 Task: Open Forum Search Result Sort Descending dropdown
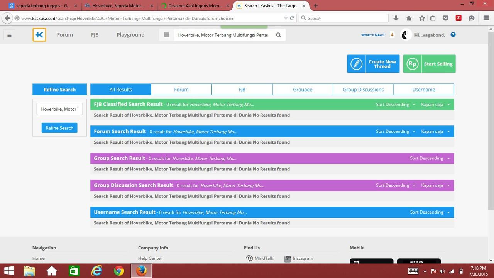pyautogui.click(x=396, y=131)
